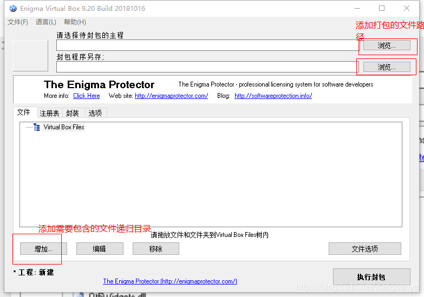424x297 pixels.
Task: Open the 文件选项 button
Action: [365, 249]
